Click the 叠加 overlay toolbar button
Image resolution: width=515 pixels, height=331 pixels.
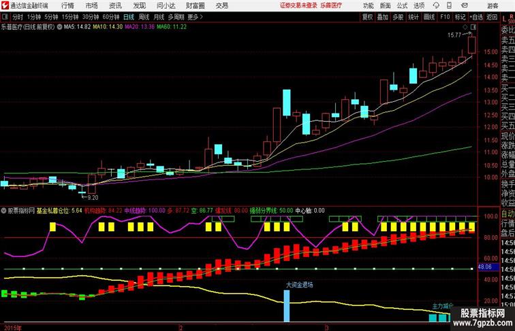(x=383, y=17)
